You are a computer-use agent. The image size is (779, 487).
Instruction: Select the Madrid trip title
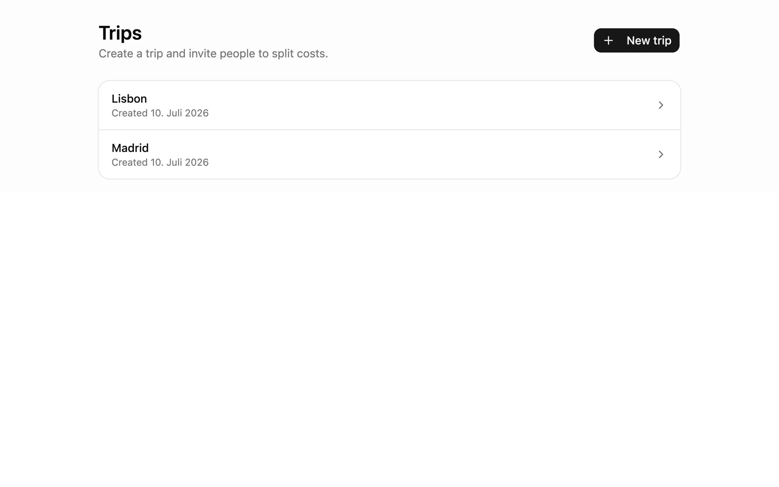(x=130, y=148)
